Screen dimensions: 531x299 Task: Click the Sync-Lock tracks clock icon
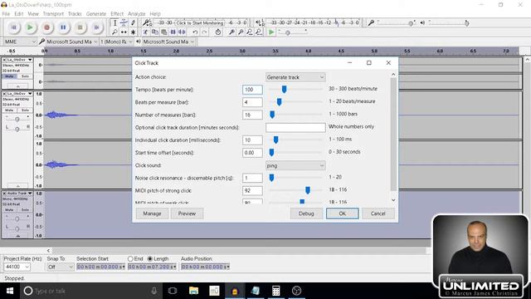point(218,32)
